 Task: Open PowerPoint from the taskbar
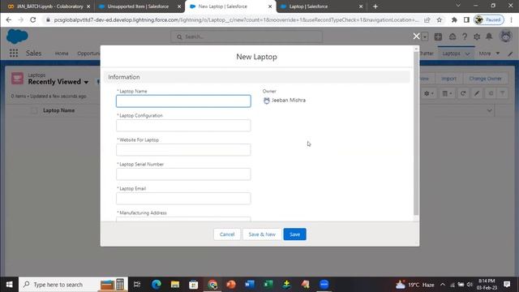[x=231, y=285]
